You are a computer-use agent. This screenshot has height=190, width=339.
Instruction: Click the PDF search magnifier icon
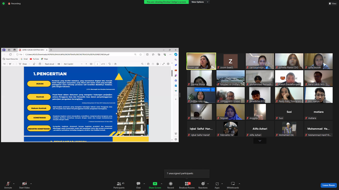[x=142, y=64]
